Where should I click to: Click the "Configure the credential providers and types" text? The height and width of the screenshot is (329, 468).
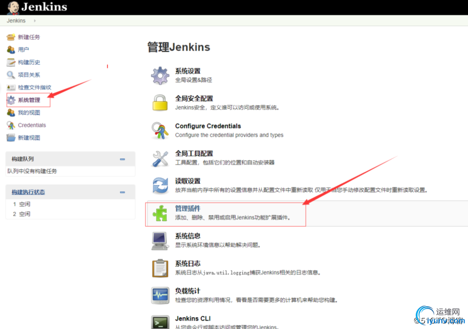(229, 135)
